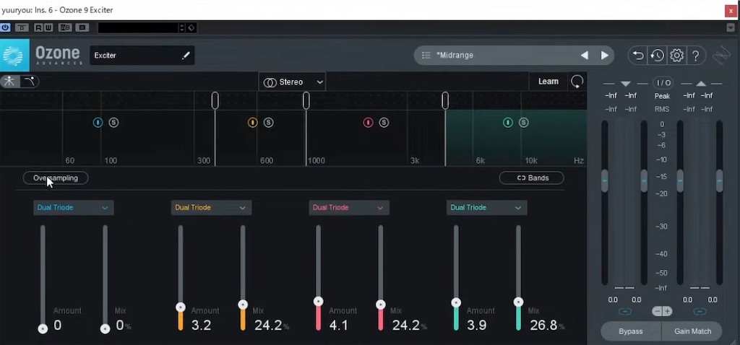Open the Stereo channel mode dropdown
Image resolution: width=740 pixels, height=345 pixels.
(292, 82)
